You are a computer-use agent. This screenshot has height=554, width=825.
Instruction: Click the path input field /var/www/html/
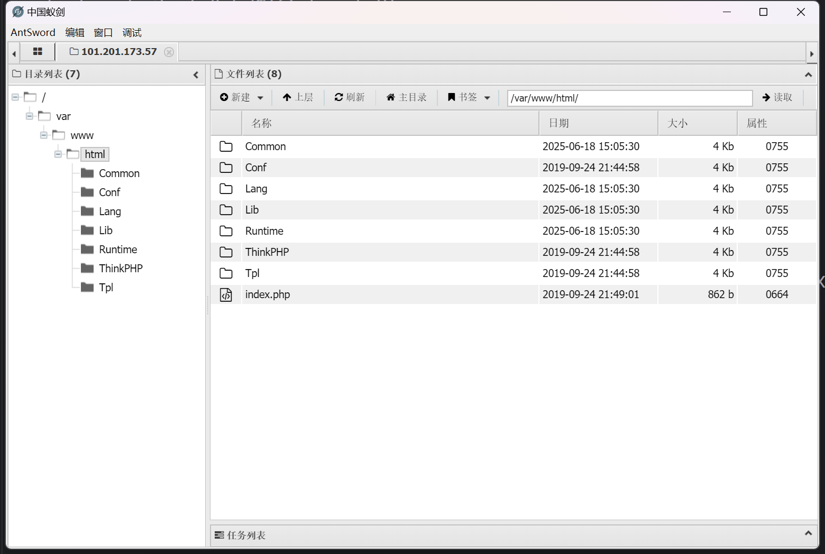pyautogui.click(x=629, y=98)
